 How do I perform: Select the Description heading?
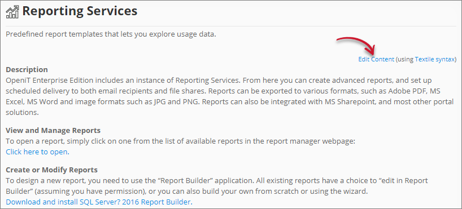click(x=27, y=70)
